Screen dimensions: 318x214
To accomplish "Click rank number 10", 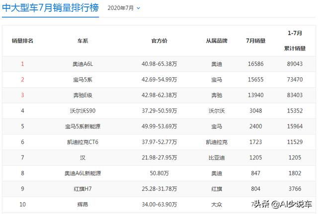I will tap(22, 204).
